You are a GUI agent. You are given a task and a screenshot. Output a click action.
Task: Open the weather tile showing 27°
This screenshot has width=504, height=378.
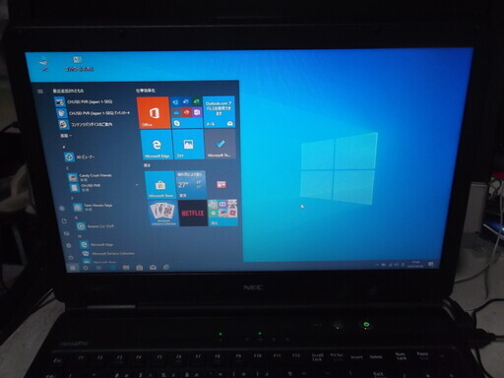tap(191, 184)
